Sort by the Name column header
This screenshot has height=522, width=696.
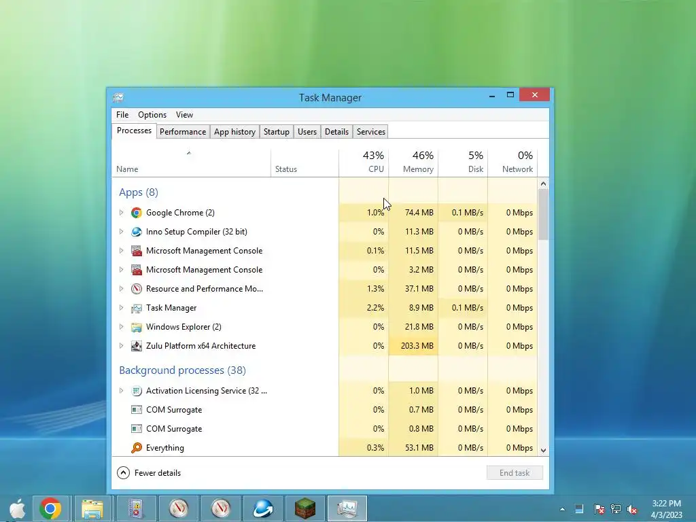(x=191, y=163)
